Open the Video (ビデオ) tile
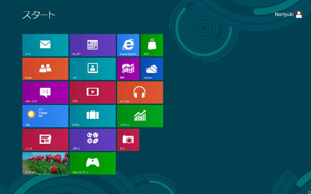Viewport: 311px width, 194px height. [92, 92]
